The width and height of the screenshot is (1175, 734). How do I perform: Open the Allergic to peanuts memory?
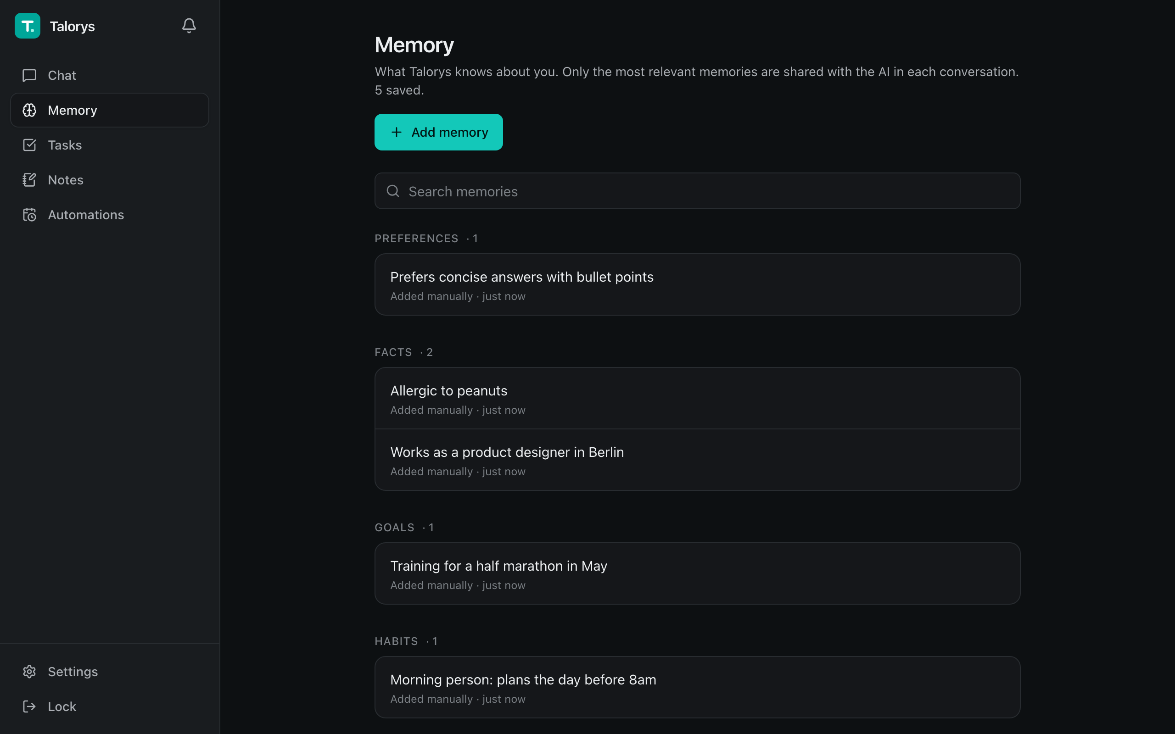coord(697,399)
